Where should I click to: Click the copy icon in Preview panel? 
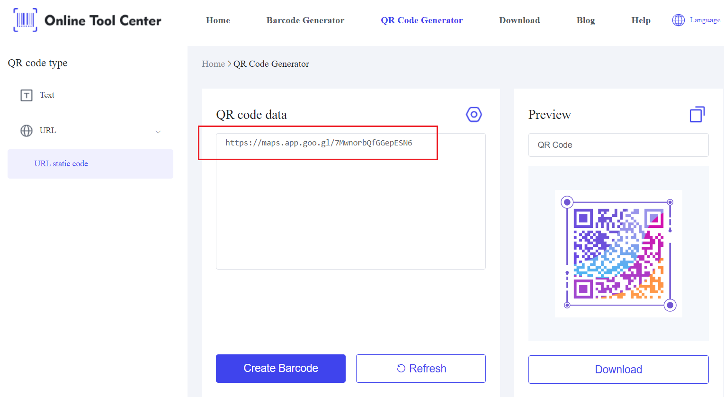coord(697,114)
